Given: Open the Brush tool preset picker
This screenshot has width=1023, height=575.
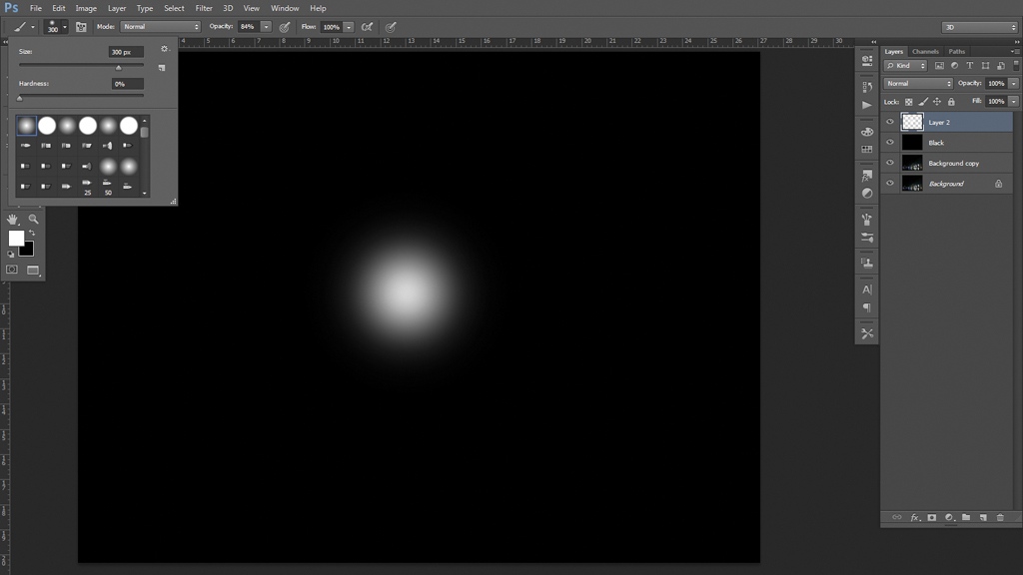Looking at the screenshot, I should tap(24, 27).
